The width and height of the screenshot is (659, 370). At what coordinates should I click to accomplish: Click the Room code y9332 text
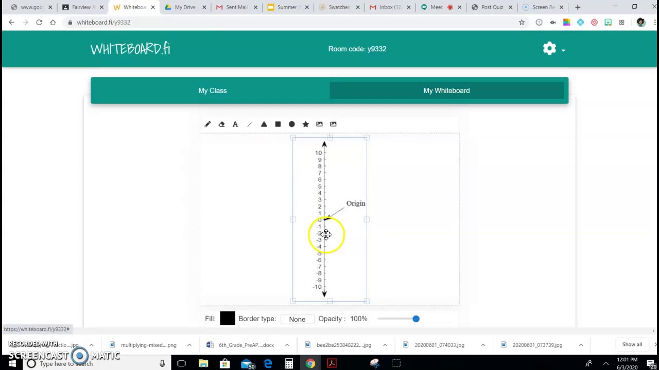click(357, 49)
